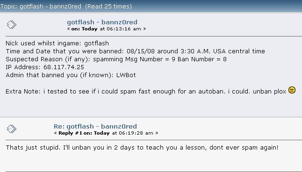Open the 'gotflash - bannz0red' post title link
Image resolution: width=302 pixels, height=172 pixels.
tap(102, 22)
